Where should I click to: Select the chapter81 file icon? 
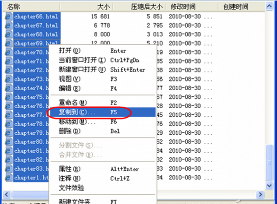click(8, 151)
